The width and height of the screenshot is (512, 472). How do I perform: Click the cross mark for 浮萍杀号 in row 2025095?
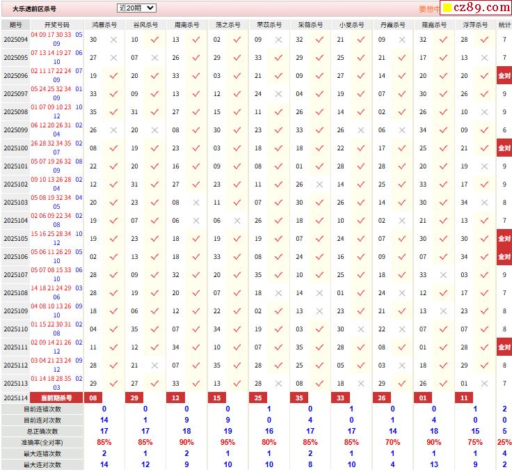483,58
